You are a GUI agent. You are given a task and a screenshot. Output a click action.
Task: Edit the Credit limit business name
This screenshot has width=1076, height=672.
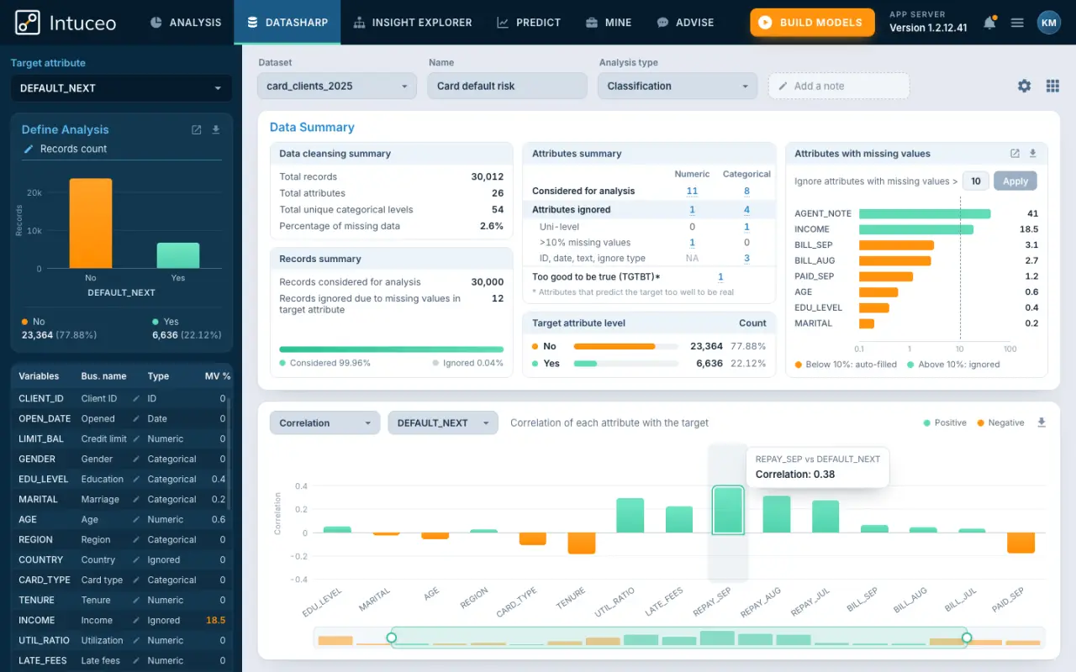(x=136, y=438)
